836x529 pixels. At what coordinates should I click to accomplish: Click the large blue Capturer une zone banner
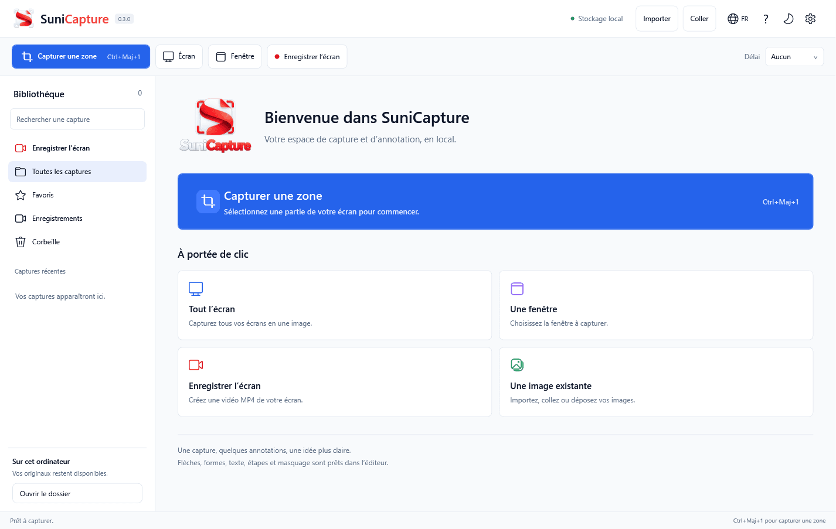click(495, 202)
